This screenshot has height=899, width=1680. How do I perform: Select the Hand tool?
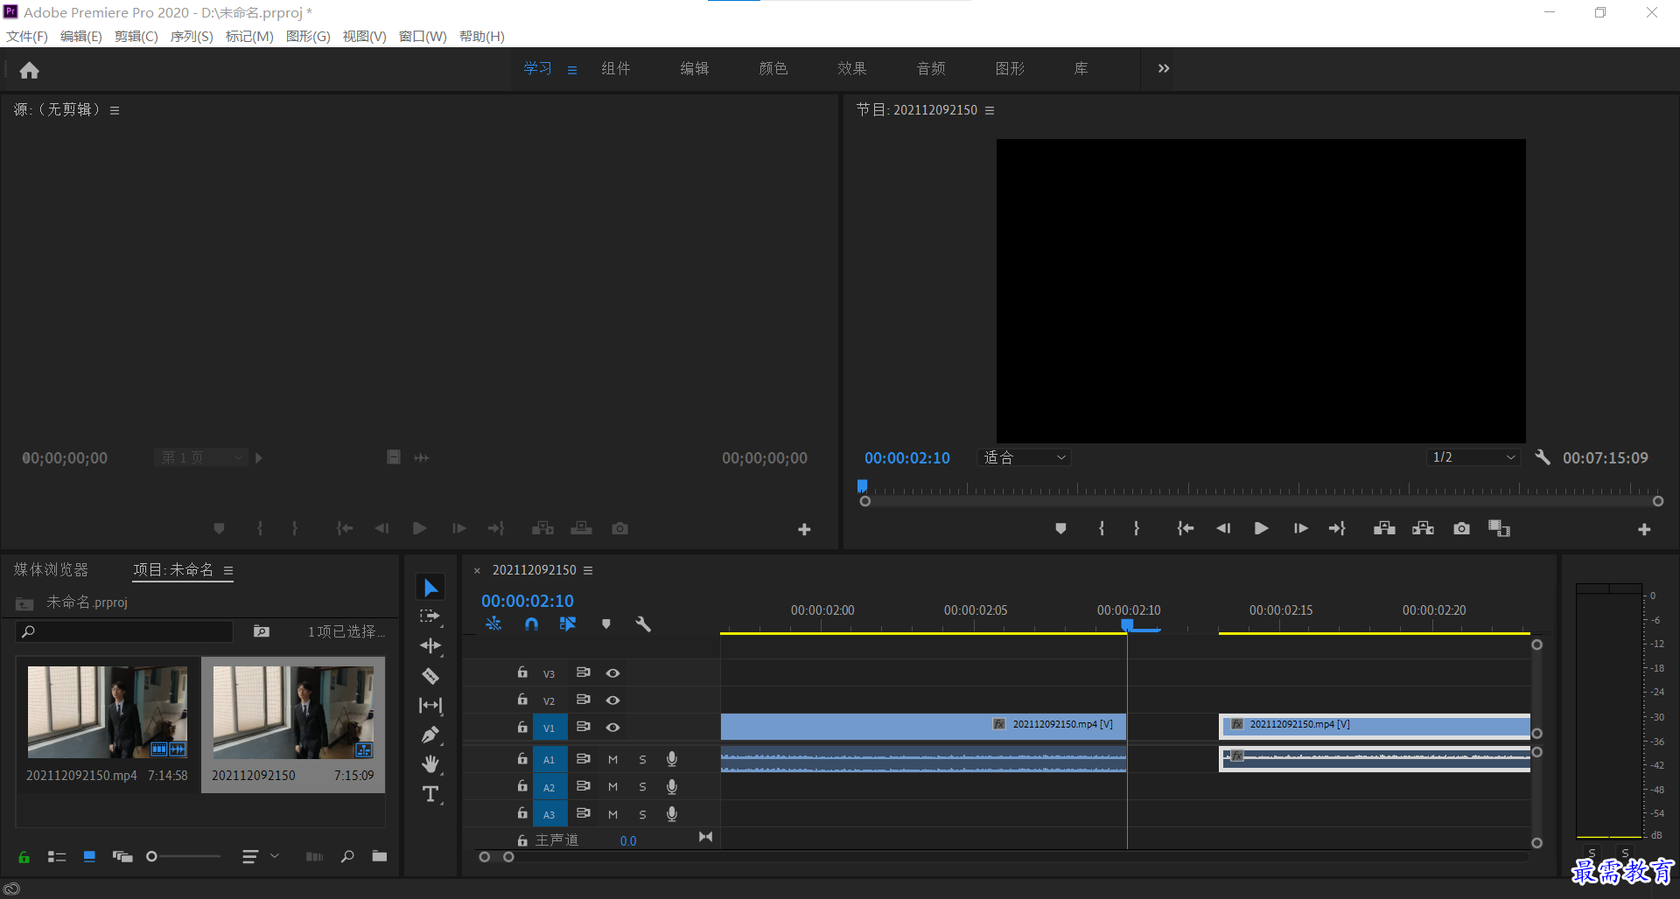[x=430, y=764]
